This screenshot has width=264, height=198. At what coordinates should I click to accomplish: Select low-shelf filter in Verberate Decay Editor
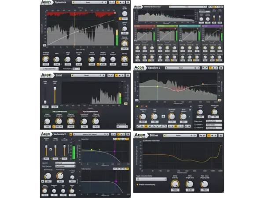118,139
